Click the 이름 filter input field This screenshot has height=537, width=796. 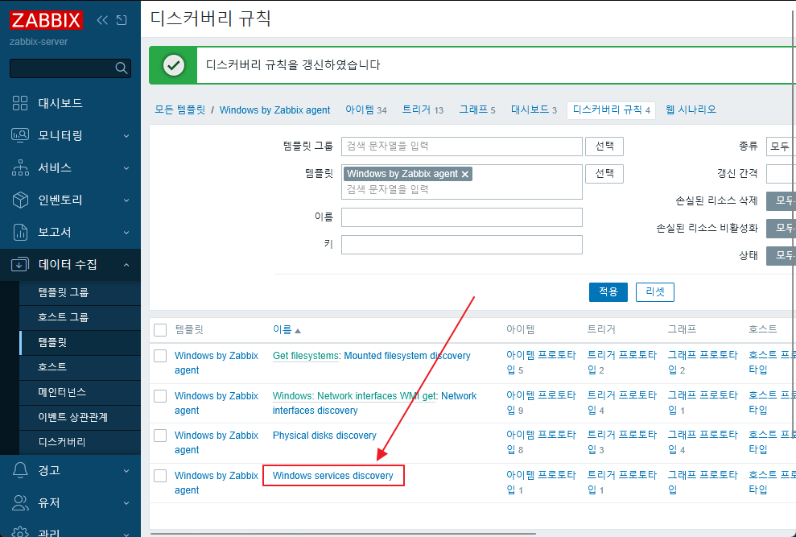[x=461, y=217]
